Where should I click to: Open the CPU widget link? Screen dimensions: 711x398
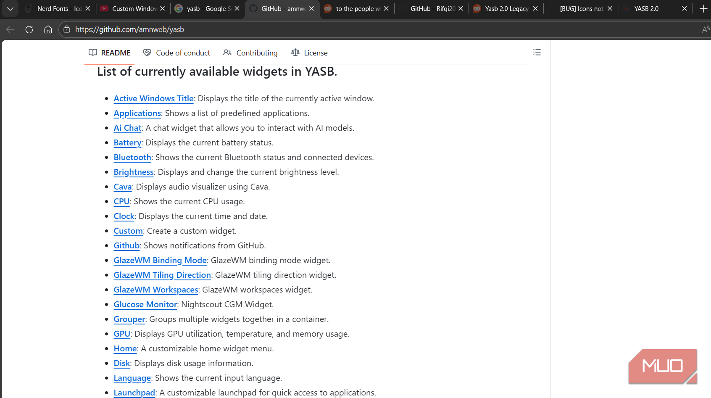(x=121, y=201)
